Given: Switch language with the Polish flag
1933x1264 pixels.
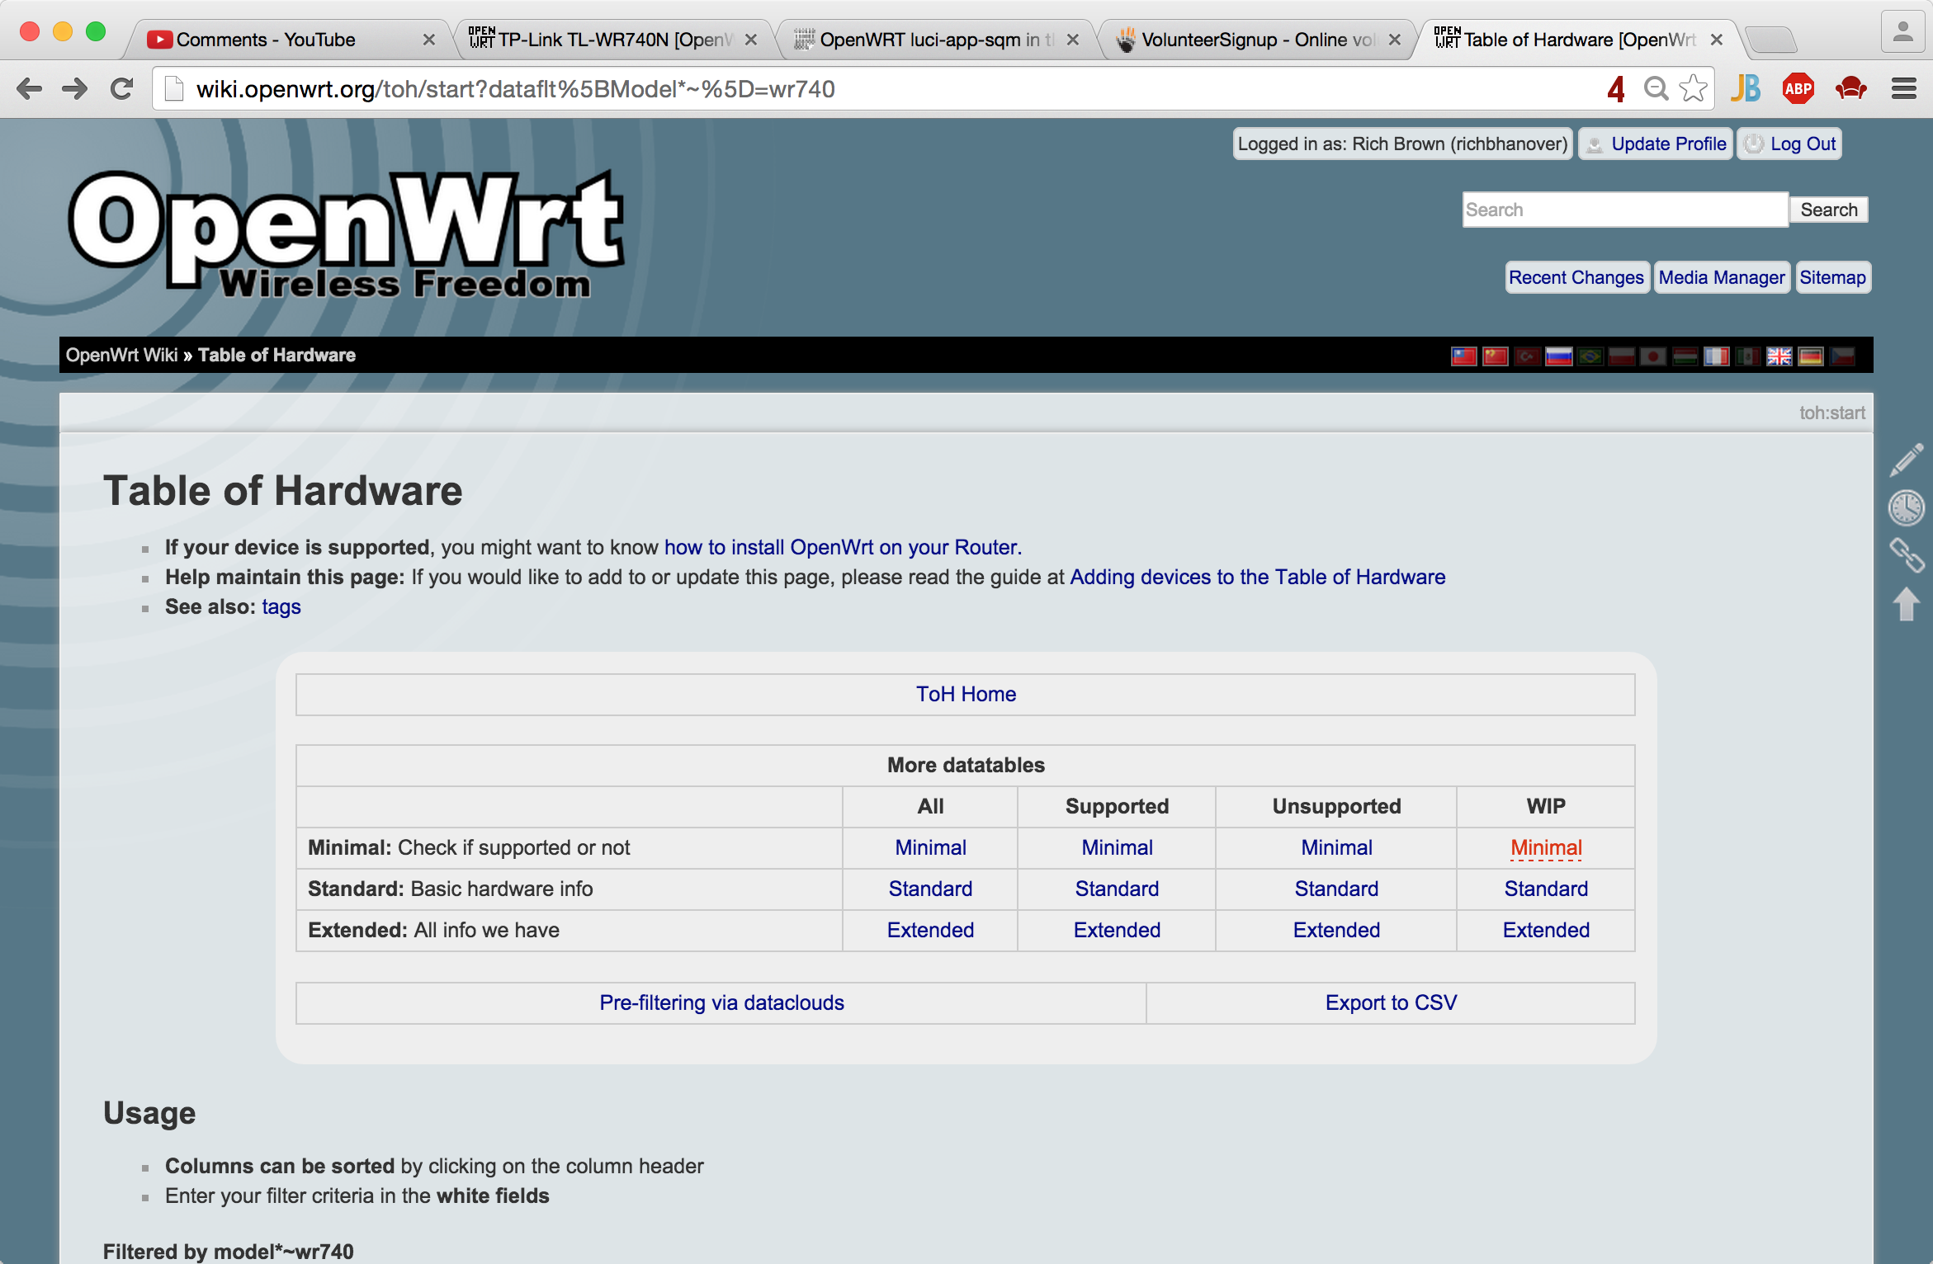Looking at the screenshot, I should pos(1622,356).
